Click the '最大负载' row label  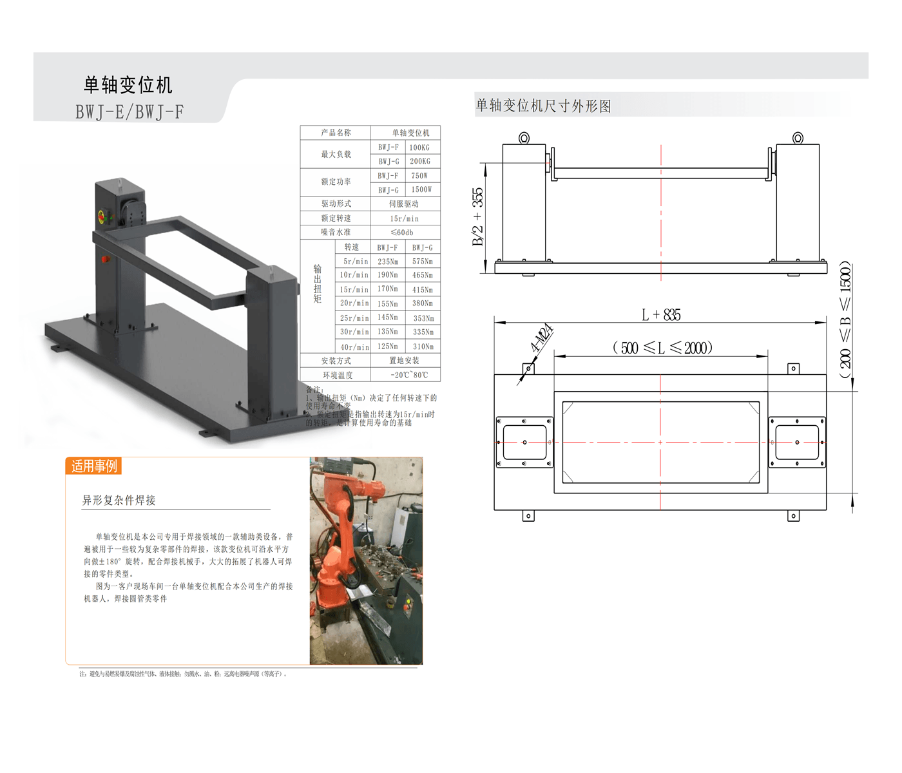[336, 155]
